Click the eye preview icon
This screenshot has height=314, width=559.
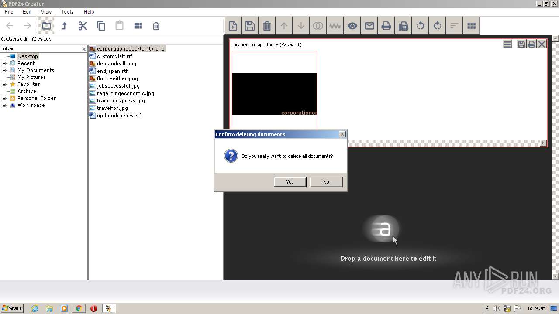point(352,26)
